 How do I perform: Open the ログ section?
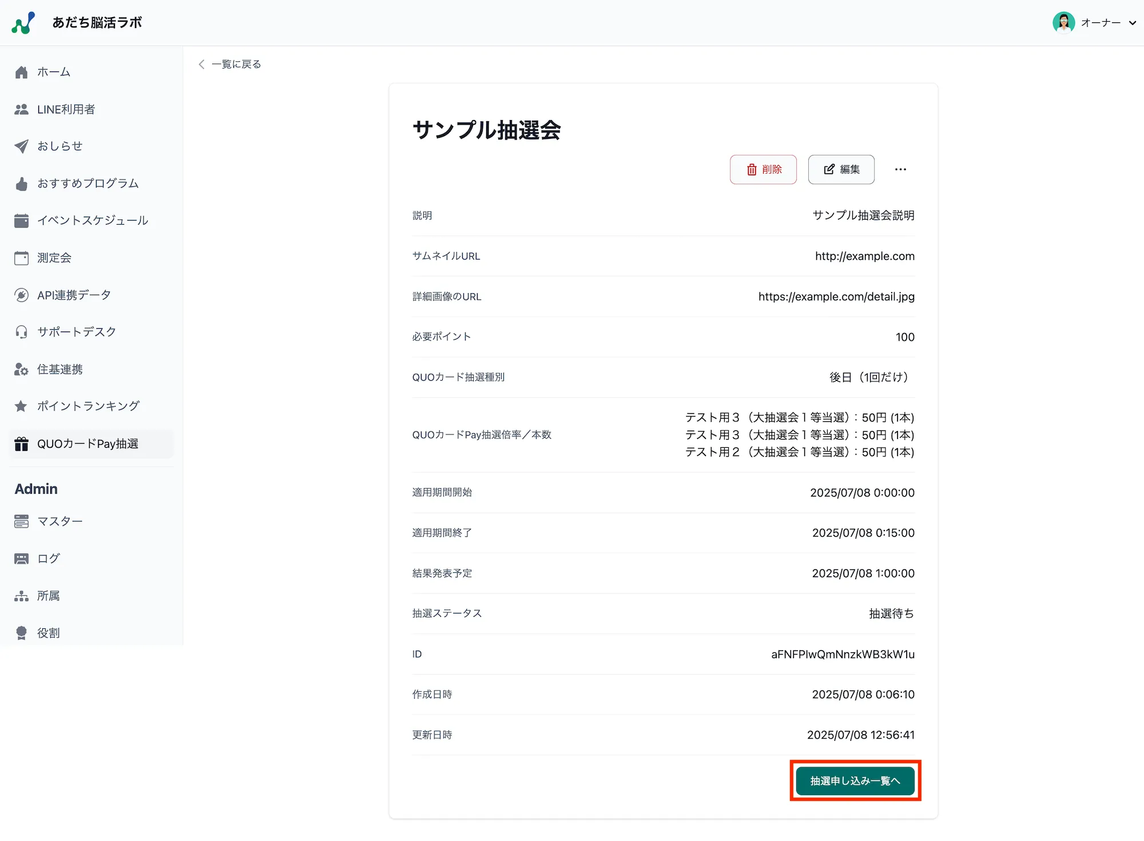pyautogui.click(x=21, y=558)
